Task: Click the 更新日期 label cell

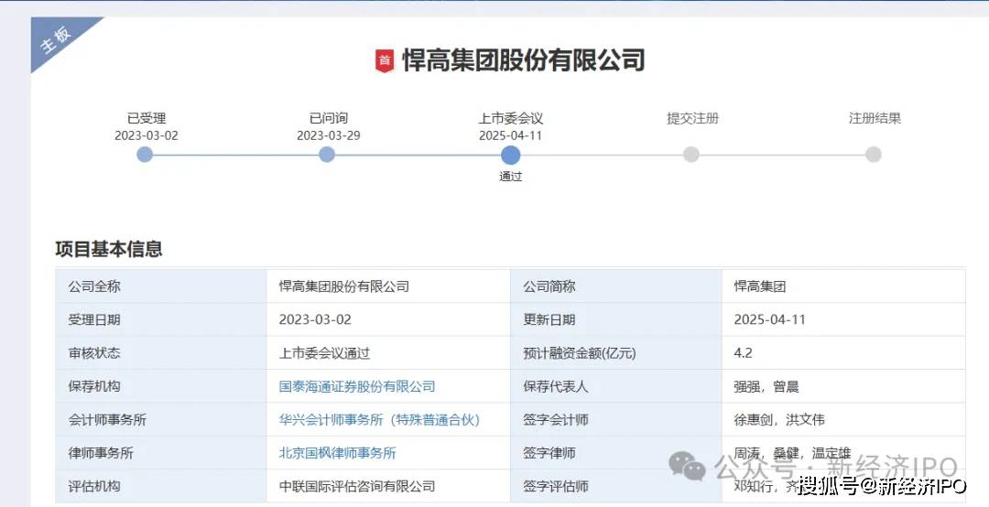Action: [616, 319]
